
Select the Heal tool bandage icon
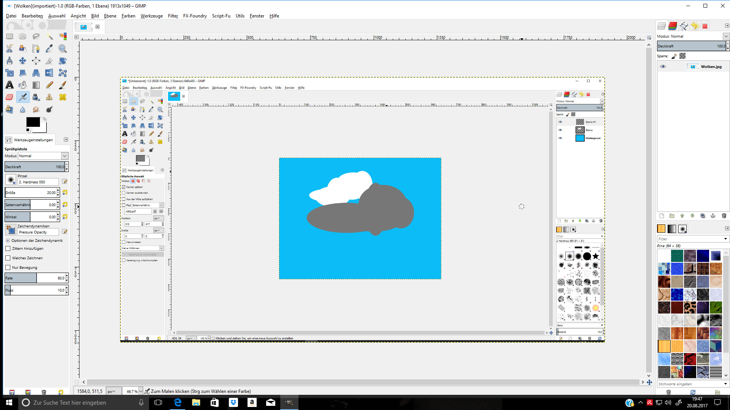(63, 97)
